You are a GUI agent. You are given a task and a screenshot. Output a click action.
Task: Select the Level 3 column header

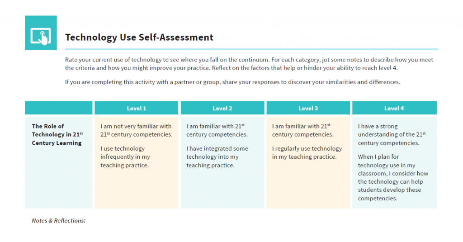coord(308,109)
